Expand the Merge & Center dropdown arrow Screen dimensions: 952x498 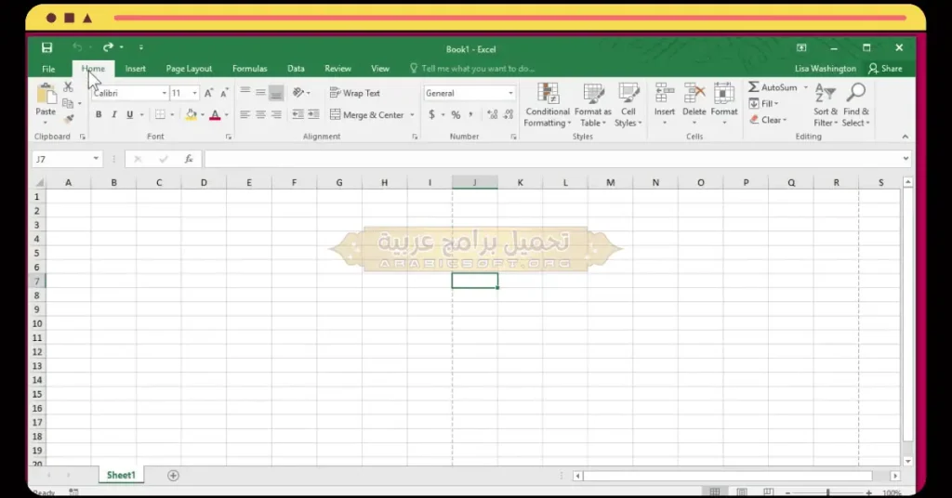pos(412,114)
